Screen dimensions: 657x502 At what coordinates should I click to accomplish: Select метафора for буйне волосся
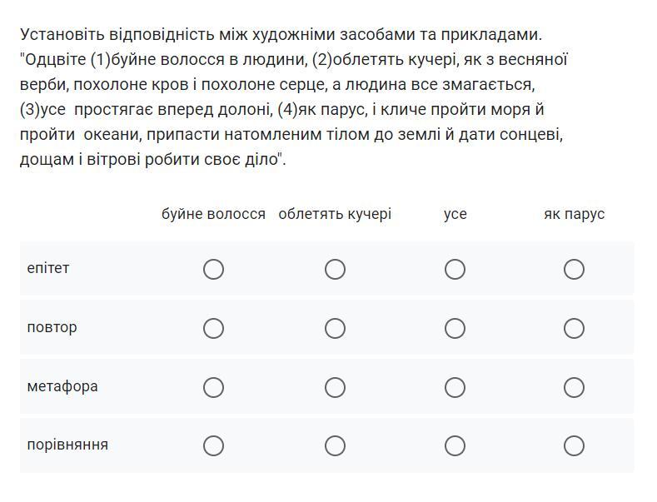coord(213,387)
